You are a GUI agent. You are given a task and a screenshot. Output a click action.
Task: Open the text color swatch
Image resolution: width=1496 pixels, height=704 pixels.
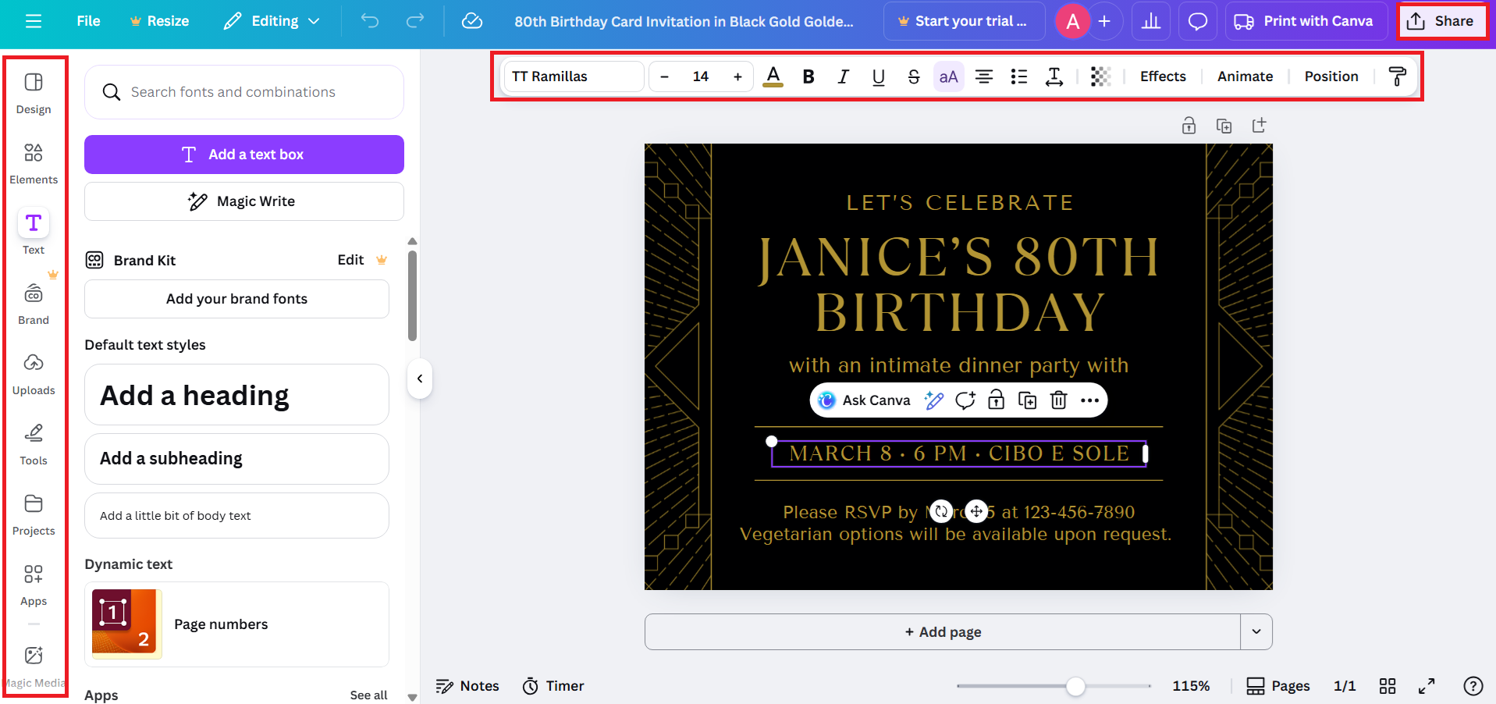pos(773,76)
